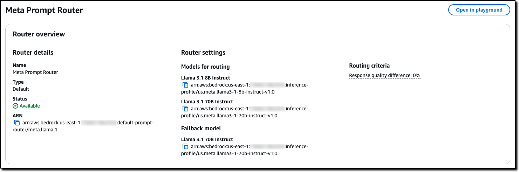Copy the router ARN with the copy icon
The height and width of the screenshot is (172, 519).
pyautogui.click(x=16, y=123)
